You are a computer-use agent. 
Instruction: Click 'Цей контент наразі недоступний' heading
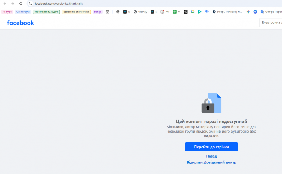tap(211, 122)
